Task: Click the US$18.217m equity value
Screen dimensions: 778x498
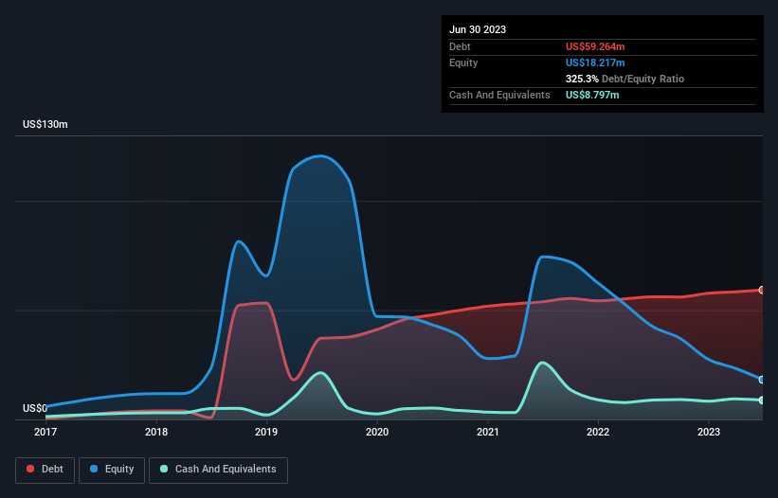Action: (x=595, y=62)
